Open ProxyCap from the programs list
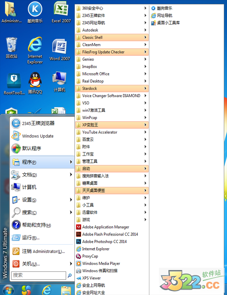227x295 pixels. [x=112, y=256]
